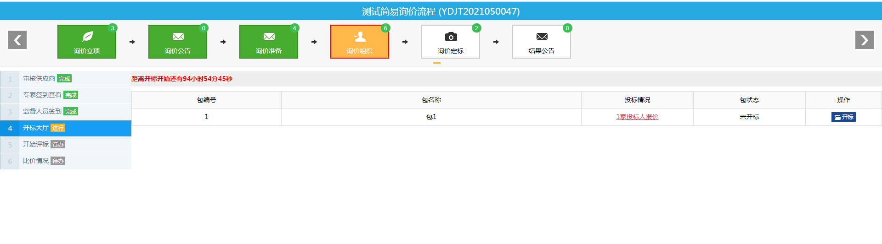The width and height of the screenshot is (882, 244).
Task: Click badge 0 on 询价公告
Action: (203, 28)
